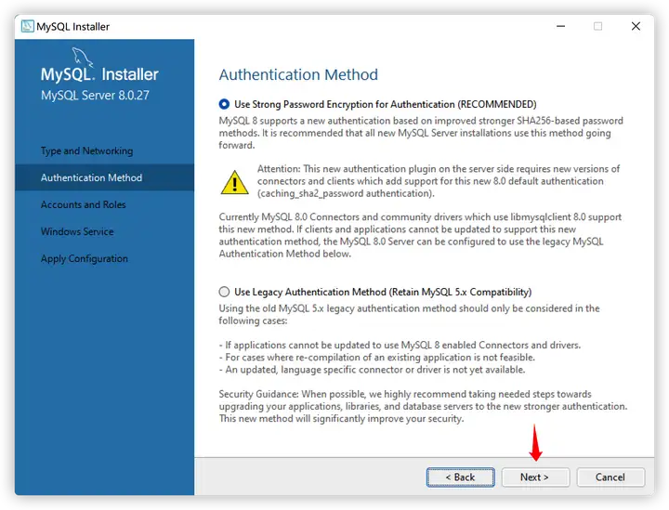Cancel the MySQL installation
This screenshot has width=669, height=510.
pos(610,477)
